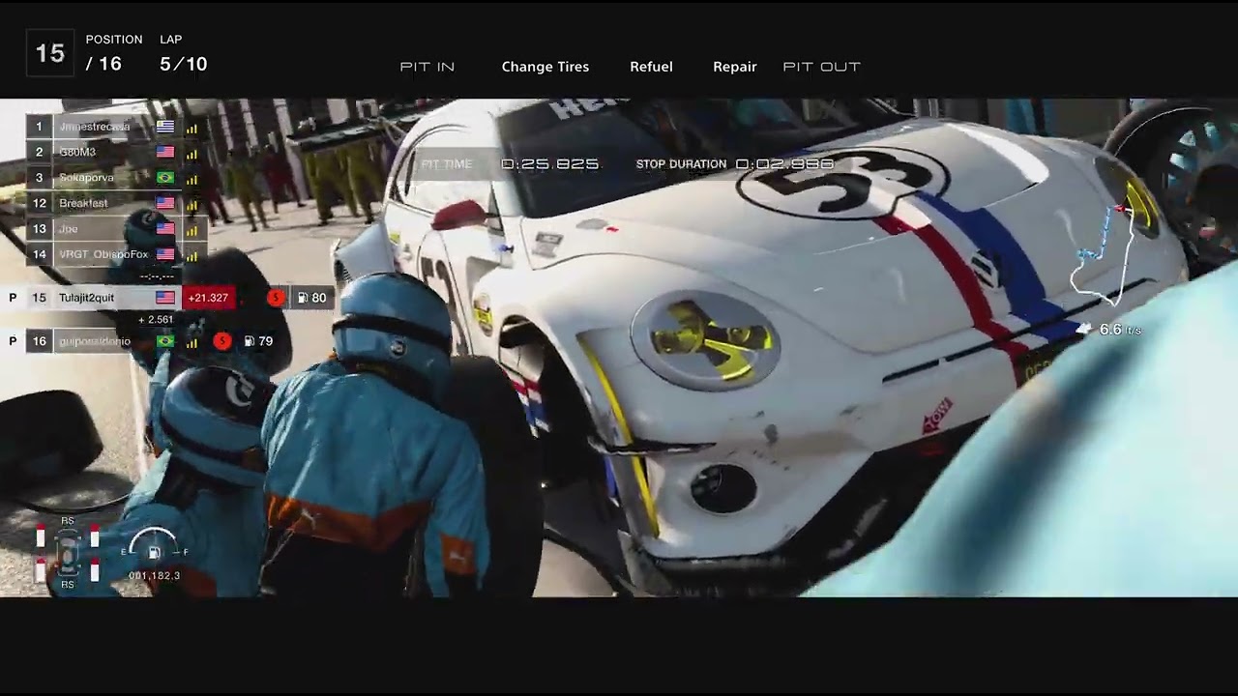Click the US flag beside VRGT_ObispoFox

click(165, 254)
